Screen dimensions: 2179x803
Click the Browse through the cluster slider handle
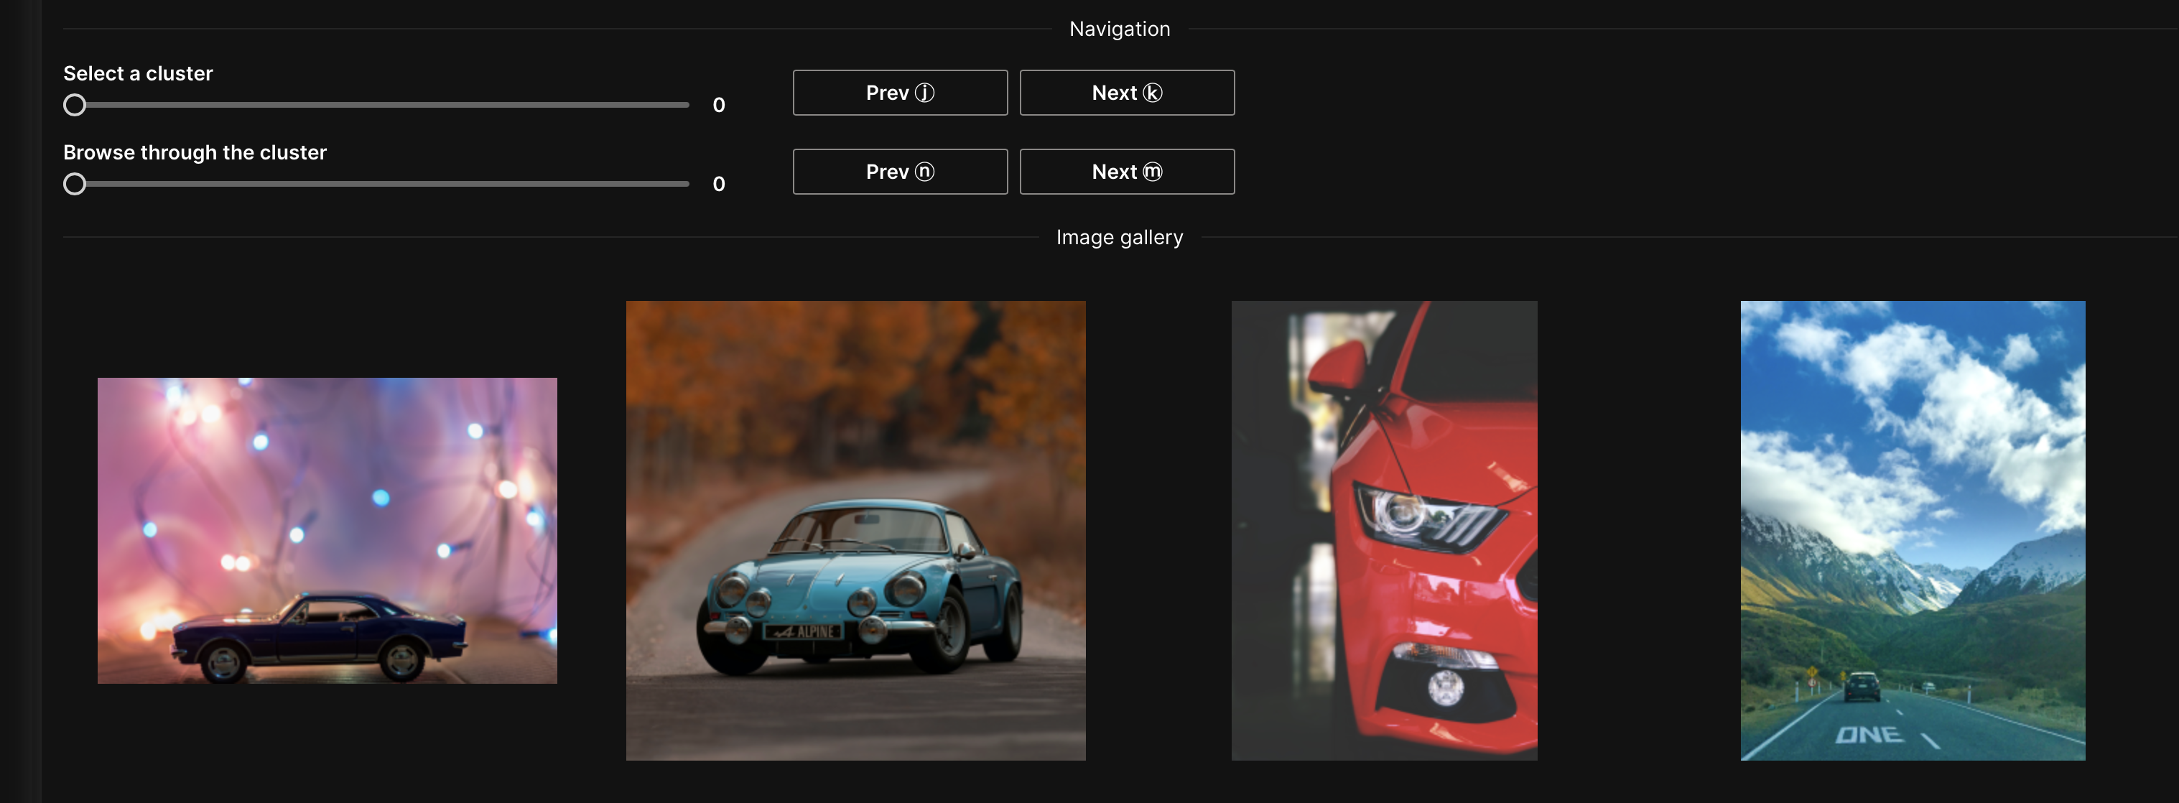75,184
